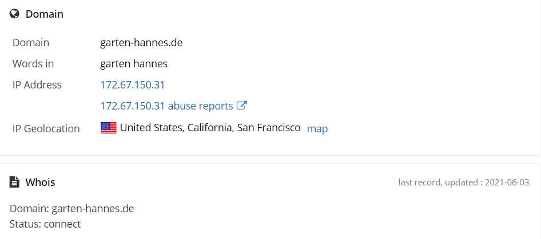Click the Domain section heading

click(45, 14)
